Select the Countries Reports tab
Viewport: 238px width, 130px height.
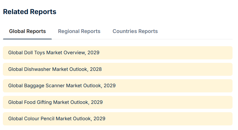coord(135,31)
